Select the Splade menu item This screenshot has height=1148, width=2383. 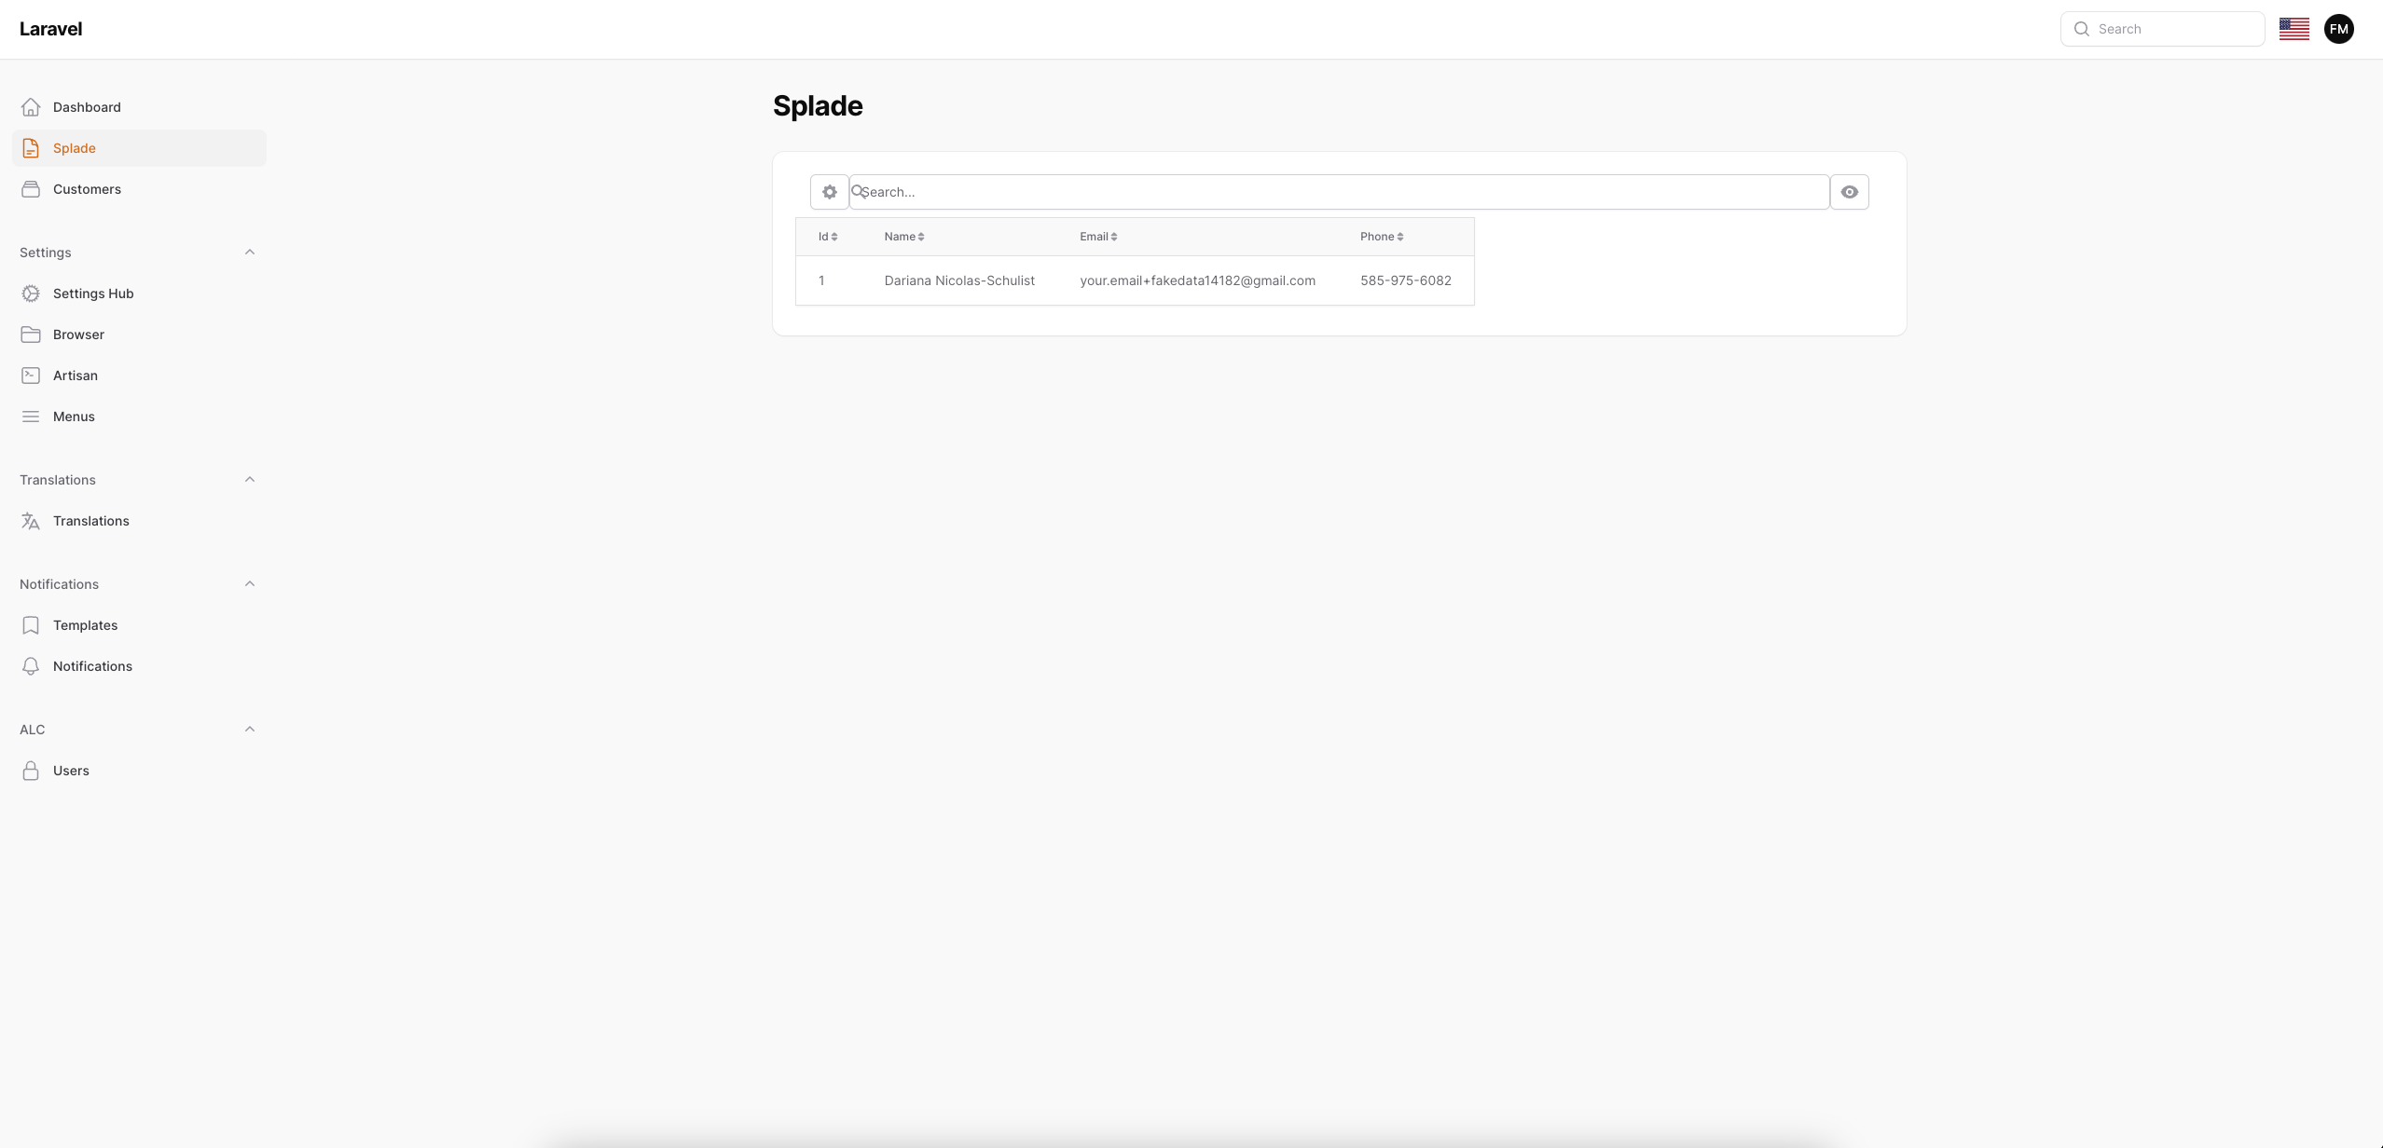click(x=75, y=148)
